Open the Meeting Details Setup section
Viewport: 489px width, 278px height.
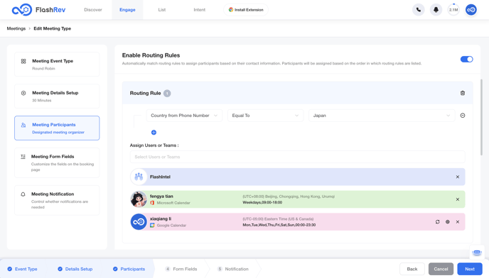pyautogui.click(x=57, y=96)
